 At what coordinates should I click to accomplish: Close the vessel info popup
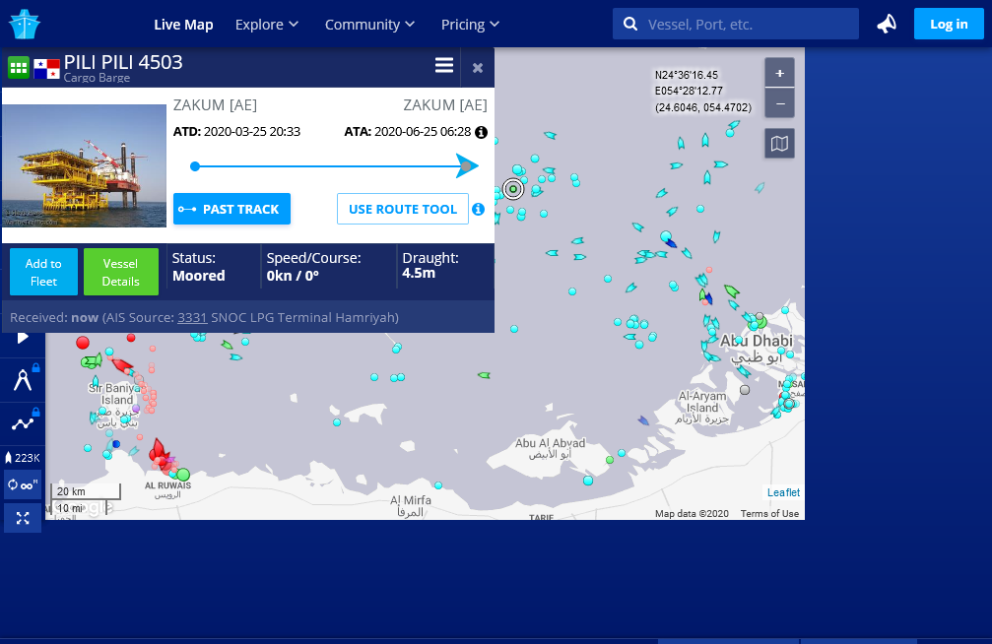[478, 68]
